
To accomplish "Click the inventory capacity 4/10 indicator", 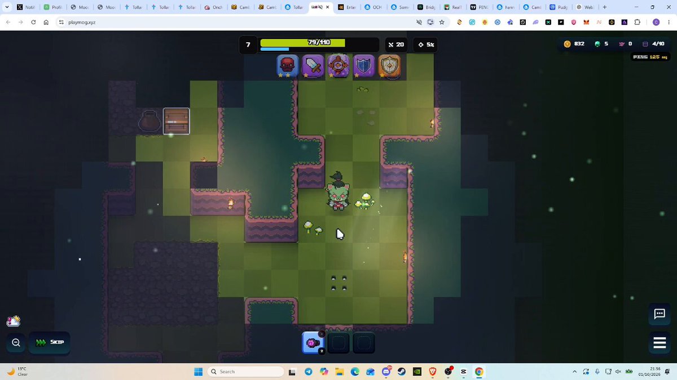I will tap(654, 44).
